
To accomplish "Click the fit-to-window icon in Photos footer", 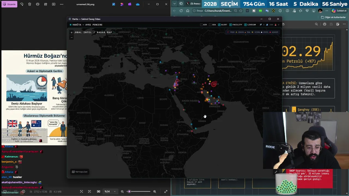I will 82,192.
